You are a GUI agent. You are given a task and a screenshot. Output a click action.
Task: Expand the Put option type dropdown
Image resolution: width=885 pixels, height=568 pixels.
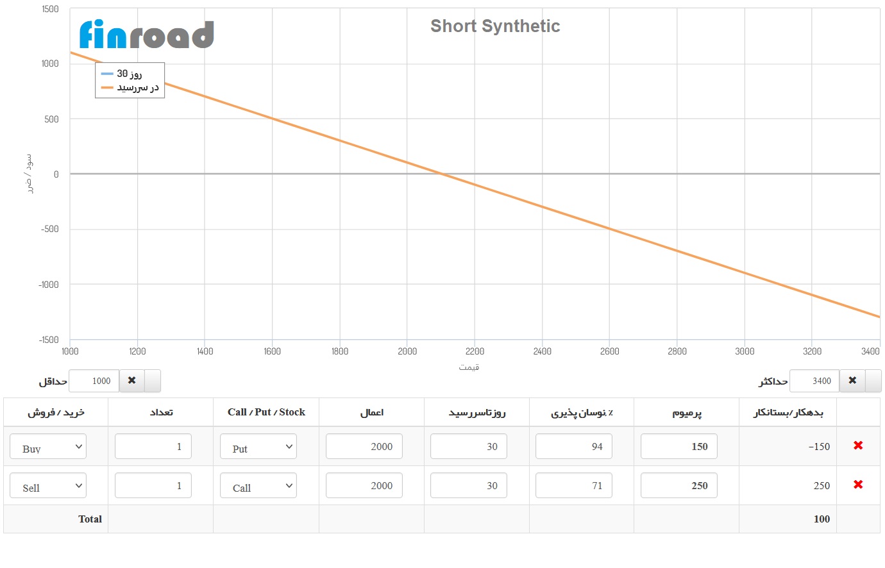click(x=258, y=447)
